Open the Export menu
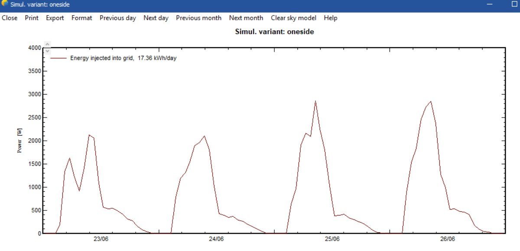 [55, 18]
